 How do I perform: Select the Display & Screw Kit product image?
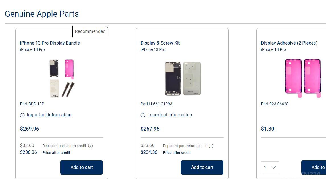(x=183, y=79)
